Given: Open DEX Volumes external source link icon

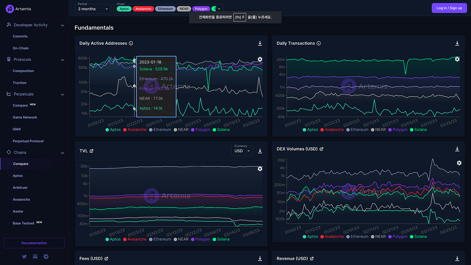Looking at the screenshot, I should [x=321, y=149].
